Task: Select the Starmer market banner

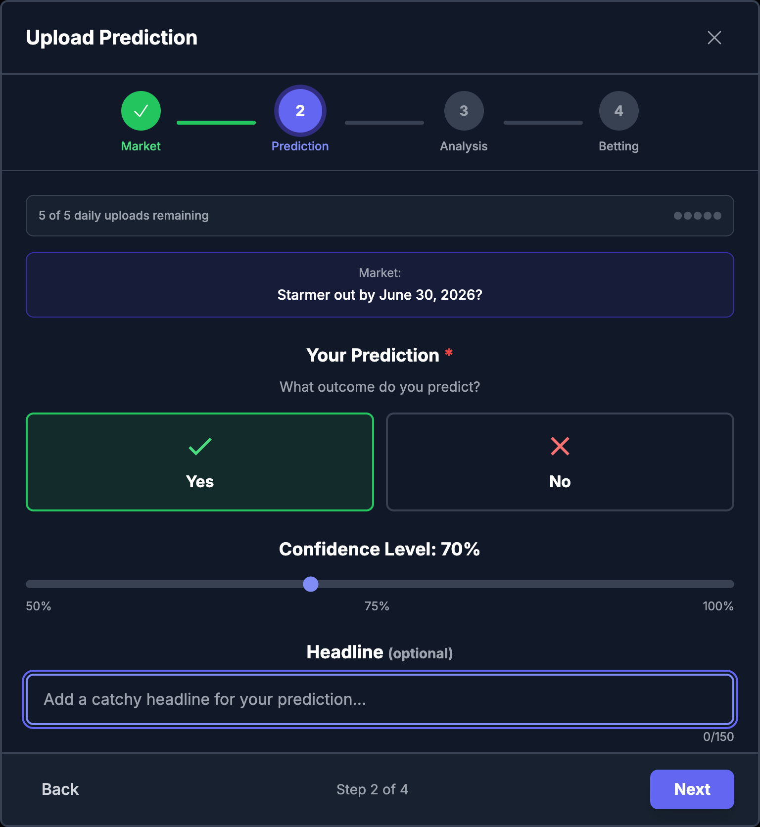Action: [x=379, y=285]
